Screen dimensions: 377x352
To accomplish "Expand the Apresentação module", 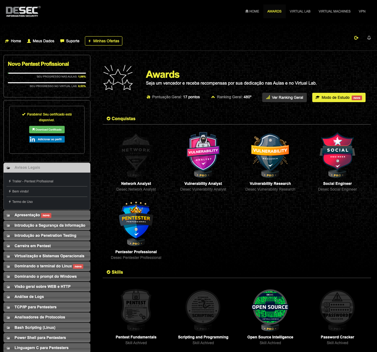I will tap(47, 215).
